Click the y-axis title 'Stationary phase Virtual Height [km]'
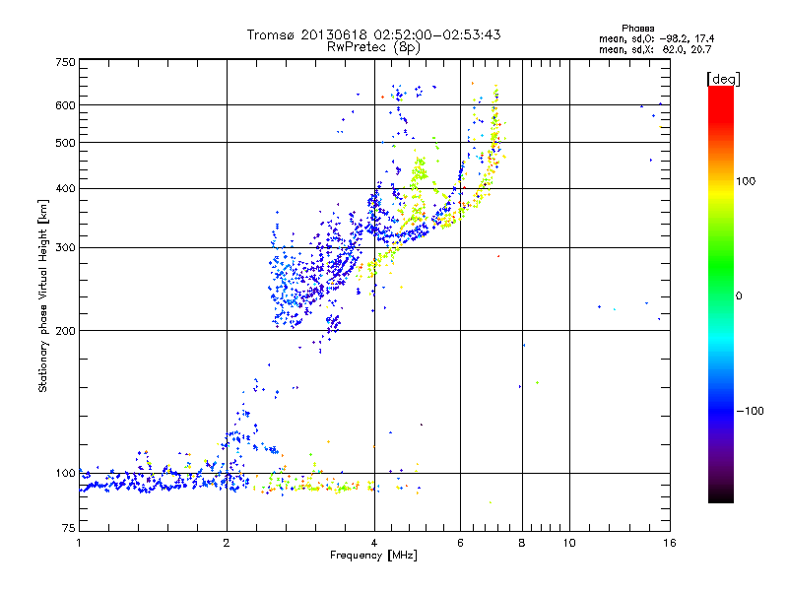Screen dimensions: 788x591 coord(43,296)
